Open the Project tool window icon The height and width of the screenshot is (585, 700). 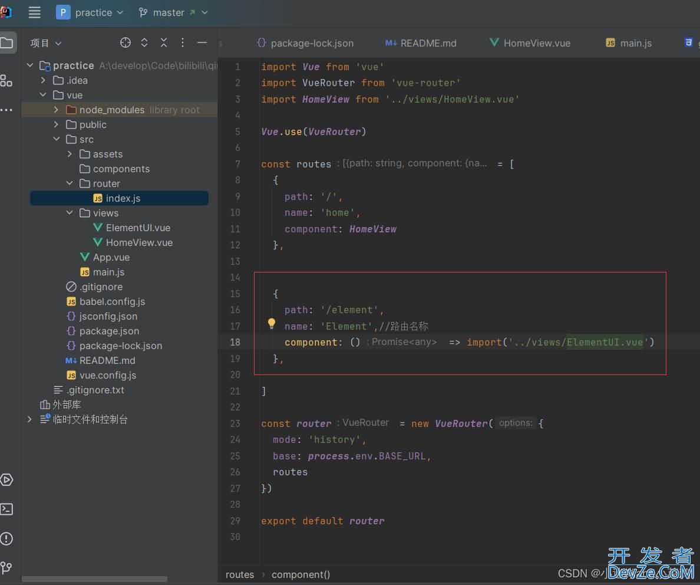6,43
